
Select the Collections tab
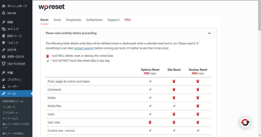tap(94, 20)
